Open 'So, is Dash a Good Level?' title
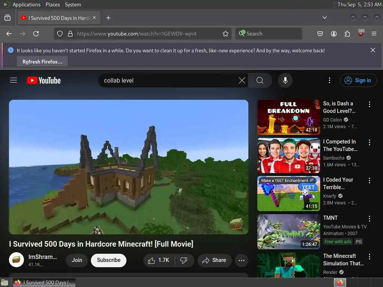 click(339, 107)
